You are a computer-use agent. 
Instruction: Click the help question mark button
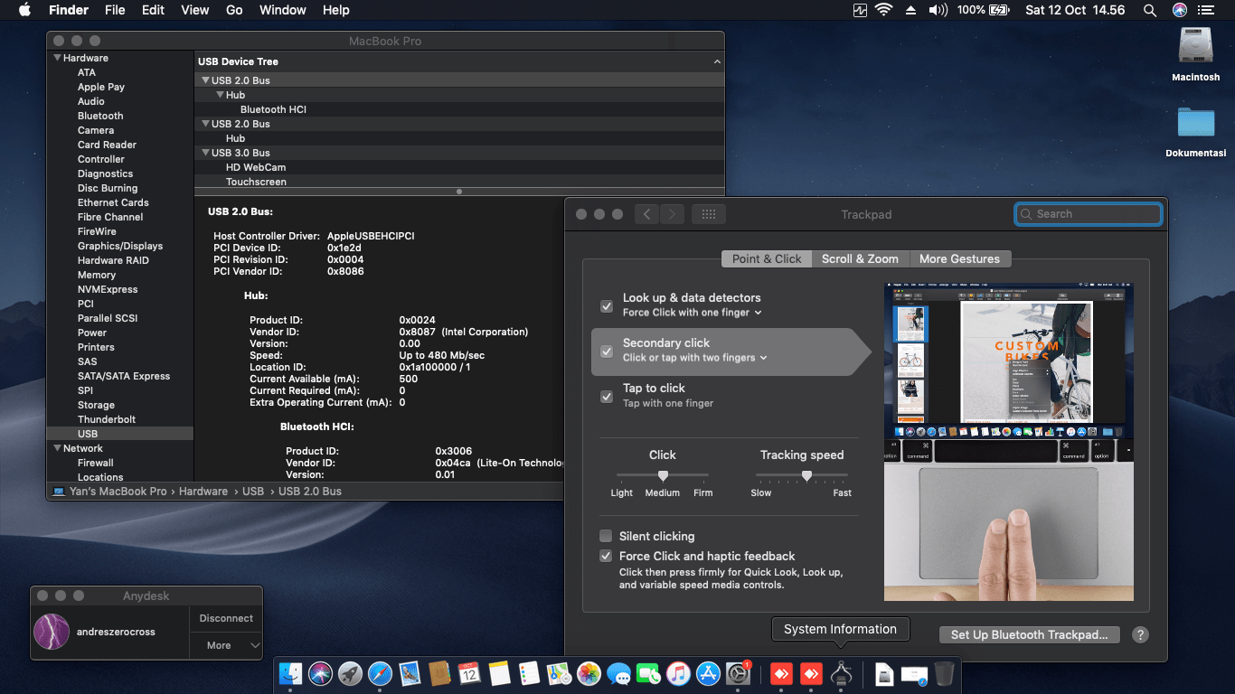[x=1140, y=634]
